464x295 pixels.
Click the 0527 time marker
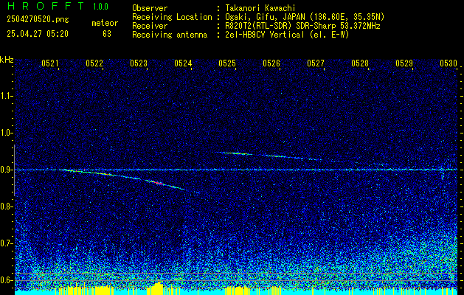[x=316, y=63]
